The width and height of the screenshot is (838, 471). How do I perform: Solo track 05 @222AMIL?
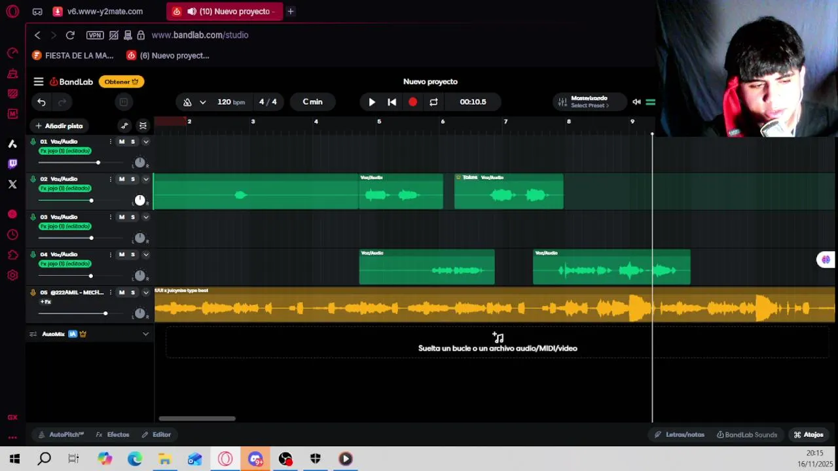coord(132,292)
